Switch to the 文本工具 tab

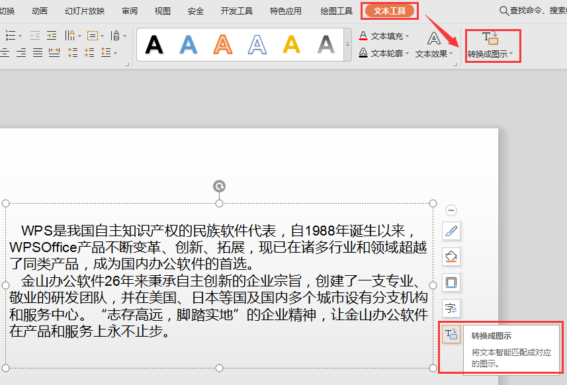point(390,11)
